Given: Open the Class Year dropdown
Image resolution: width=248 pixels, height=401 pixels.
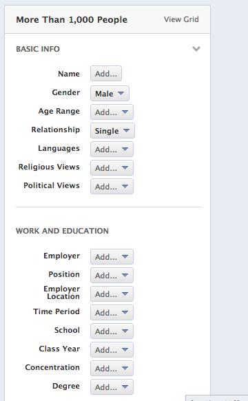Looking at the screenshot, I should pyautogui.click(x=112, y=349).
